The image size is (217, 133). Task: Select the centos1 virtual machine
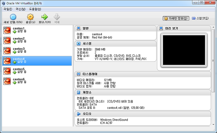pyautogui.click(x=37, y=30)
